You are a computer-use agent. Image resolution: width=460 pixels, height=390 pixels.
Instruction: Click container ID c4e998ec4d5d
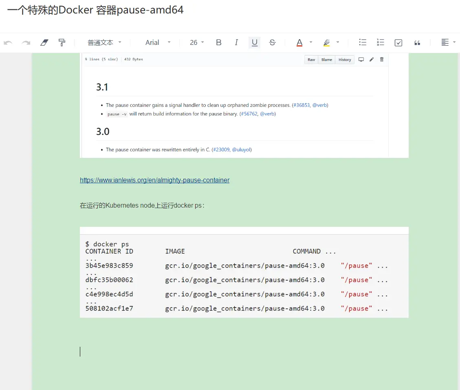[109, 294]
